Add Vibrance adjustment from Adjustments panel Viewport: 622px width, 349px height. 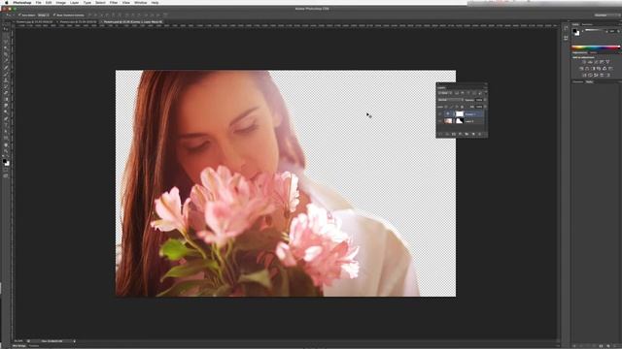[x=607, y=62]
